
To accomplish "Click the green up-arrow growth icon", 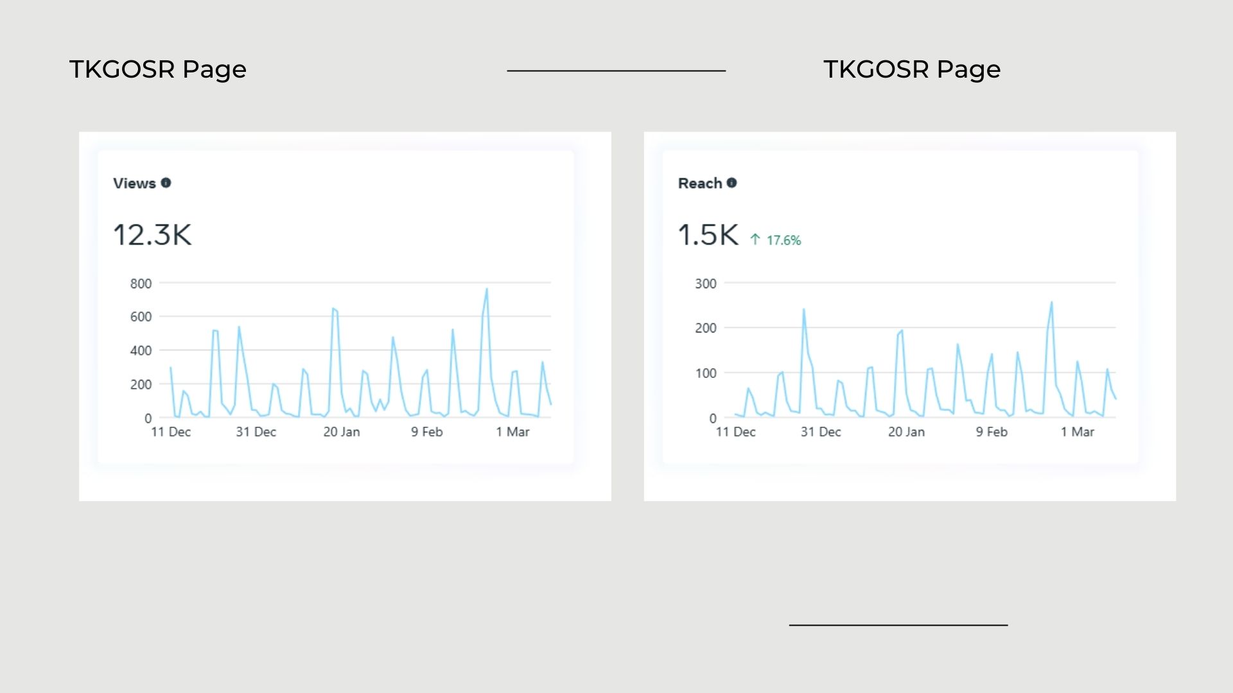I will pyautogui.click(x=755, y=239).
